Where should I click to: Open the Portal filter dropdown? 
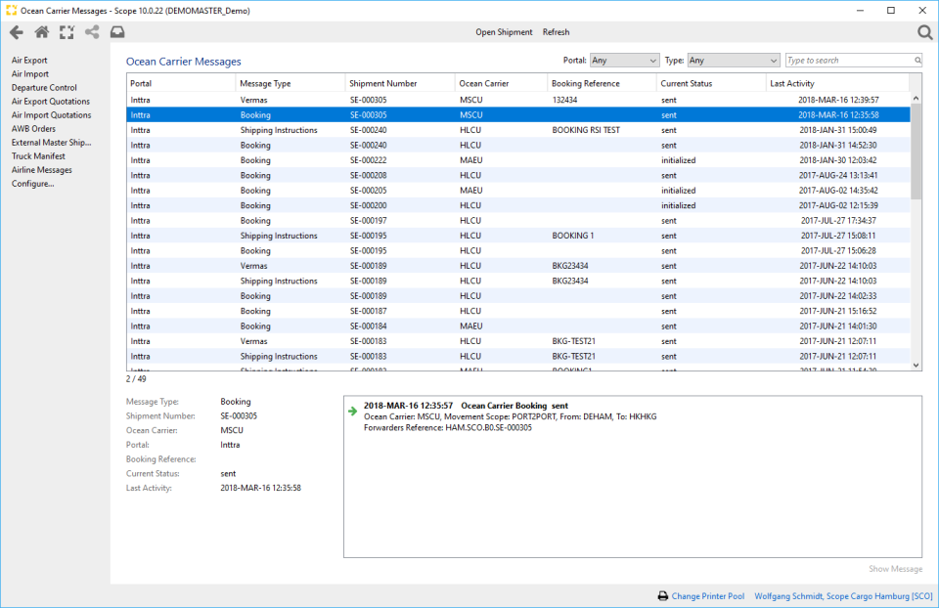(624, 61)
